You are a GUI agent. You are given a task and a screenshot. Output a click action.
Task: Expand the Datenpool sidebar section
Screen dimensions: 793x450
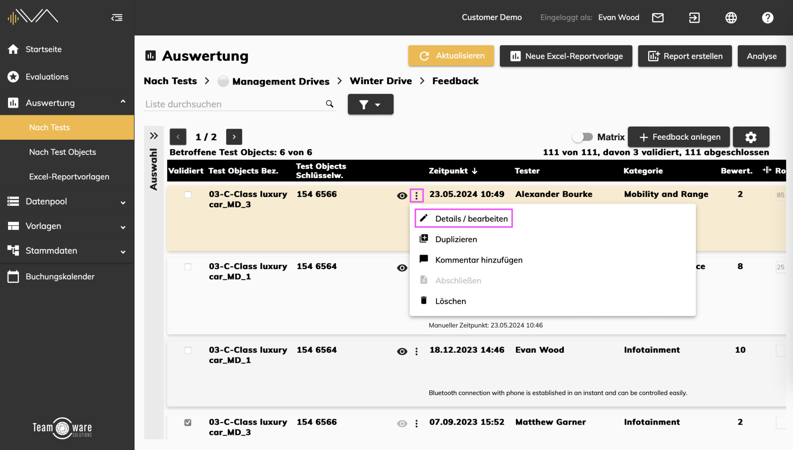pos(123,203)
